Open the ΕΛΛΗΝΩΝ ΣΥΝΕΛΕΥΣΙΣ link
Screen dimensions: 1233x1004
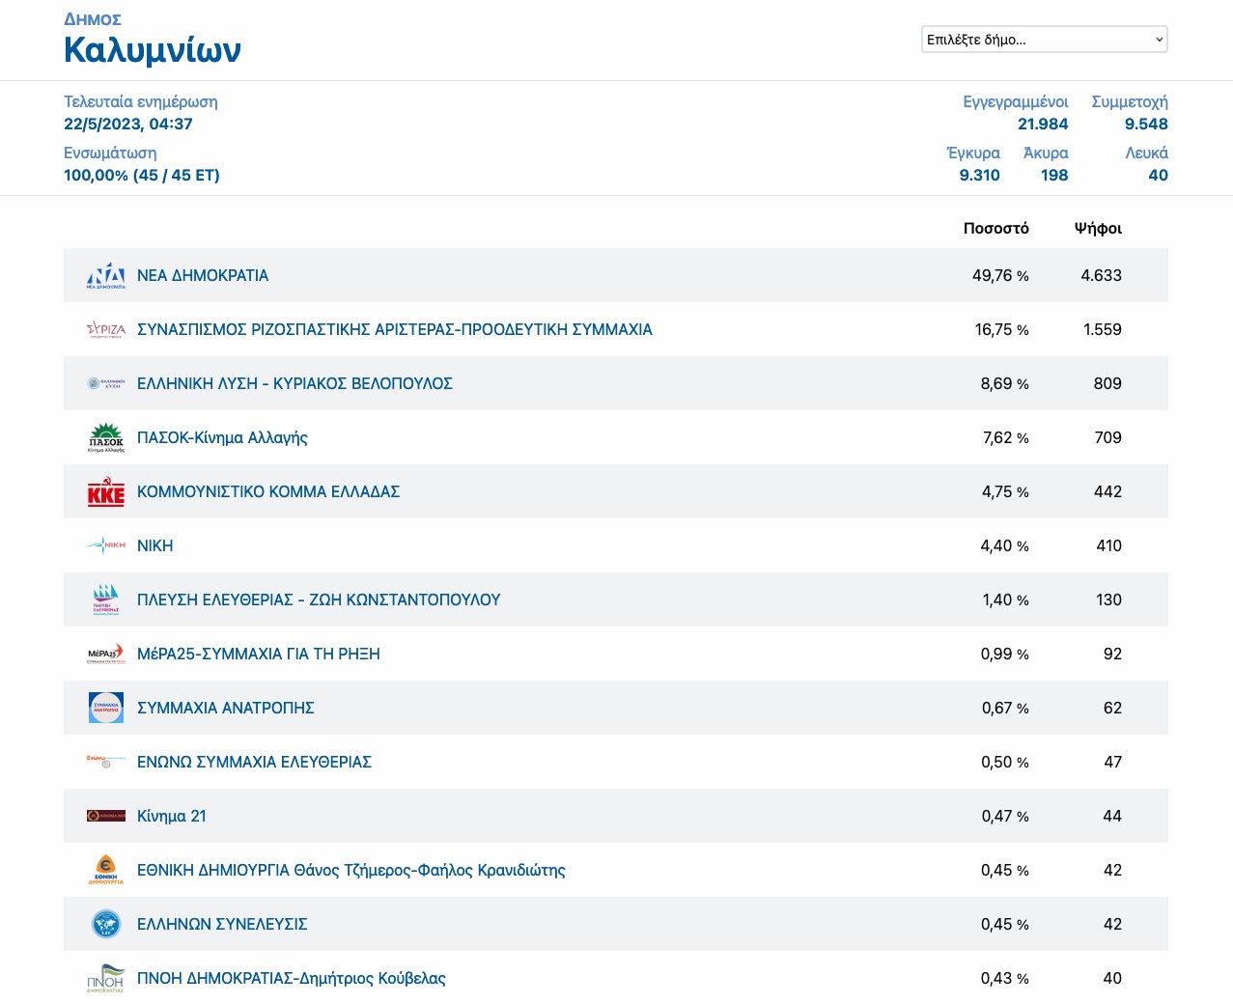tap(222, 924)
